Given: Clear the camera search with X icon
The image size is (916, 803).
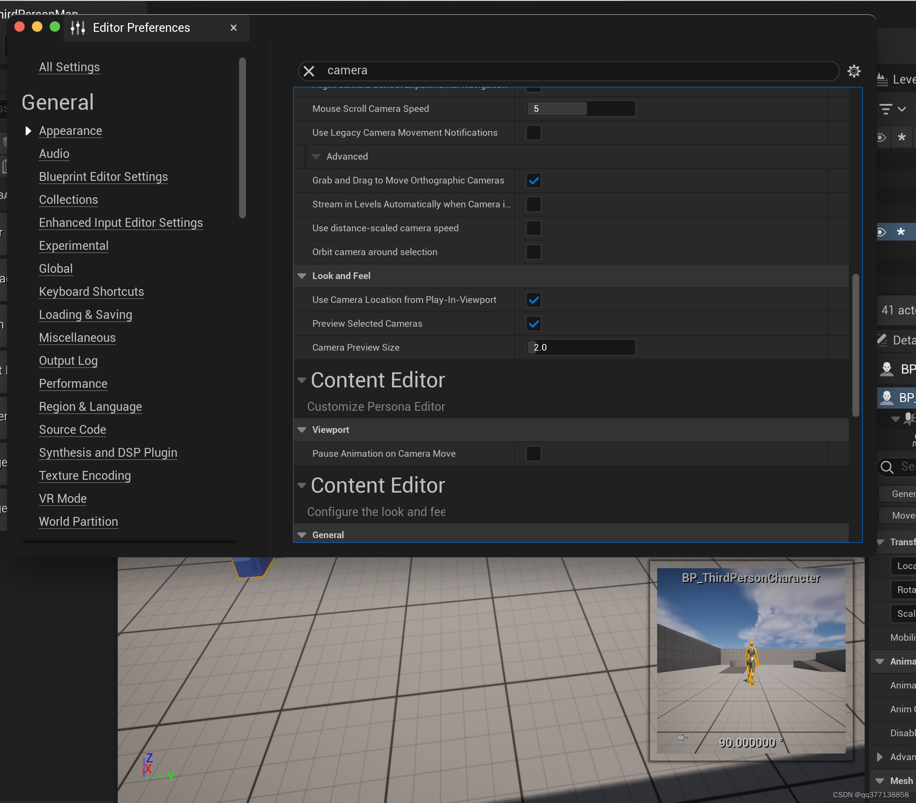Looking at the screenshot, I should point(309,71).
